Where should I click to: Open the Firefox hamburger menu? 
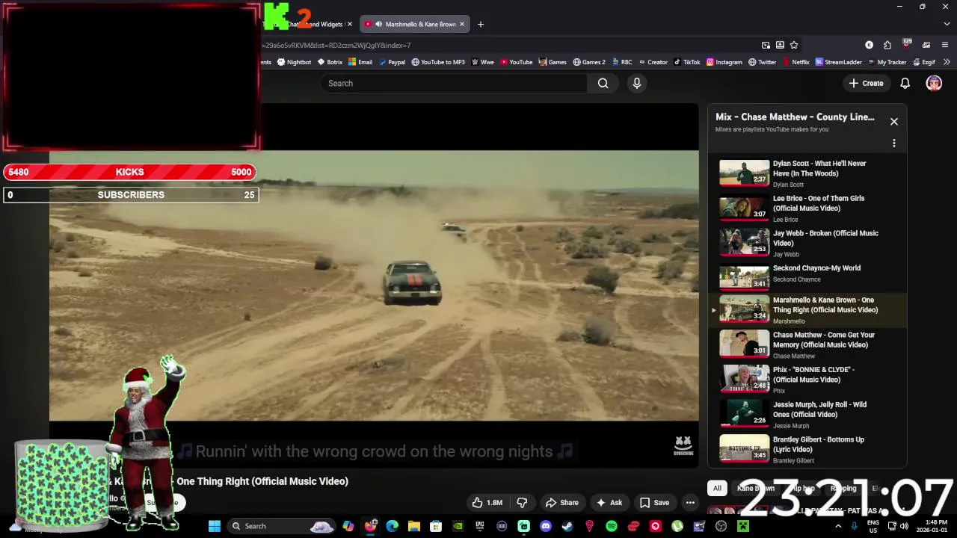click(945, 45)
